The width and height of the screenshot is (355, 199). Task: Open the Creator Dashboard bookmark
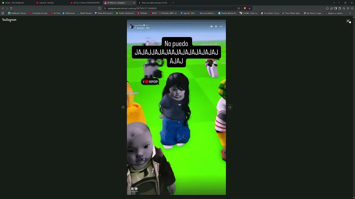pos(126,13)
